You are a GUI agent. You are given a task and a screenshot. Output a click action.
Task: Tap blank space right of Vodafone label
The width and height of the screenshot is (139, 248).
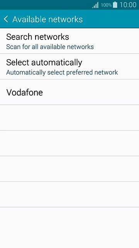coord(91,92)
